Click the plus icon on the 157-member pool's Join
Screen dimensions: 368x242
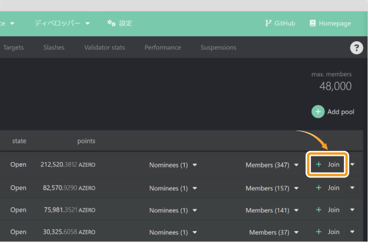click(319, 187)
